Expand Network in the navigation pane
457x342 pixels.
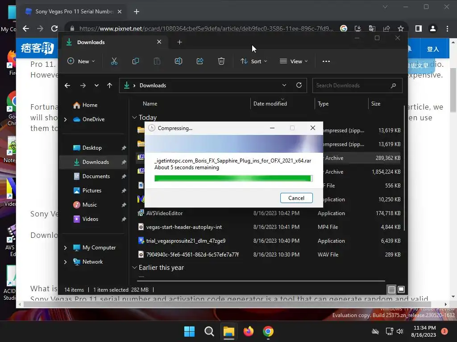pyautogui.click(x=65, y=262)
